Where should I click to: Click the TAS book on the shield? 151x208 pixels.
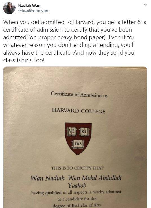[78, 144]
